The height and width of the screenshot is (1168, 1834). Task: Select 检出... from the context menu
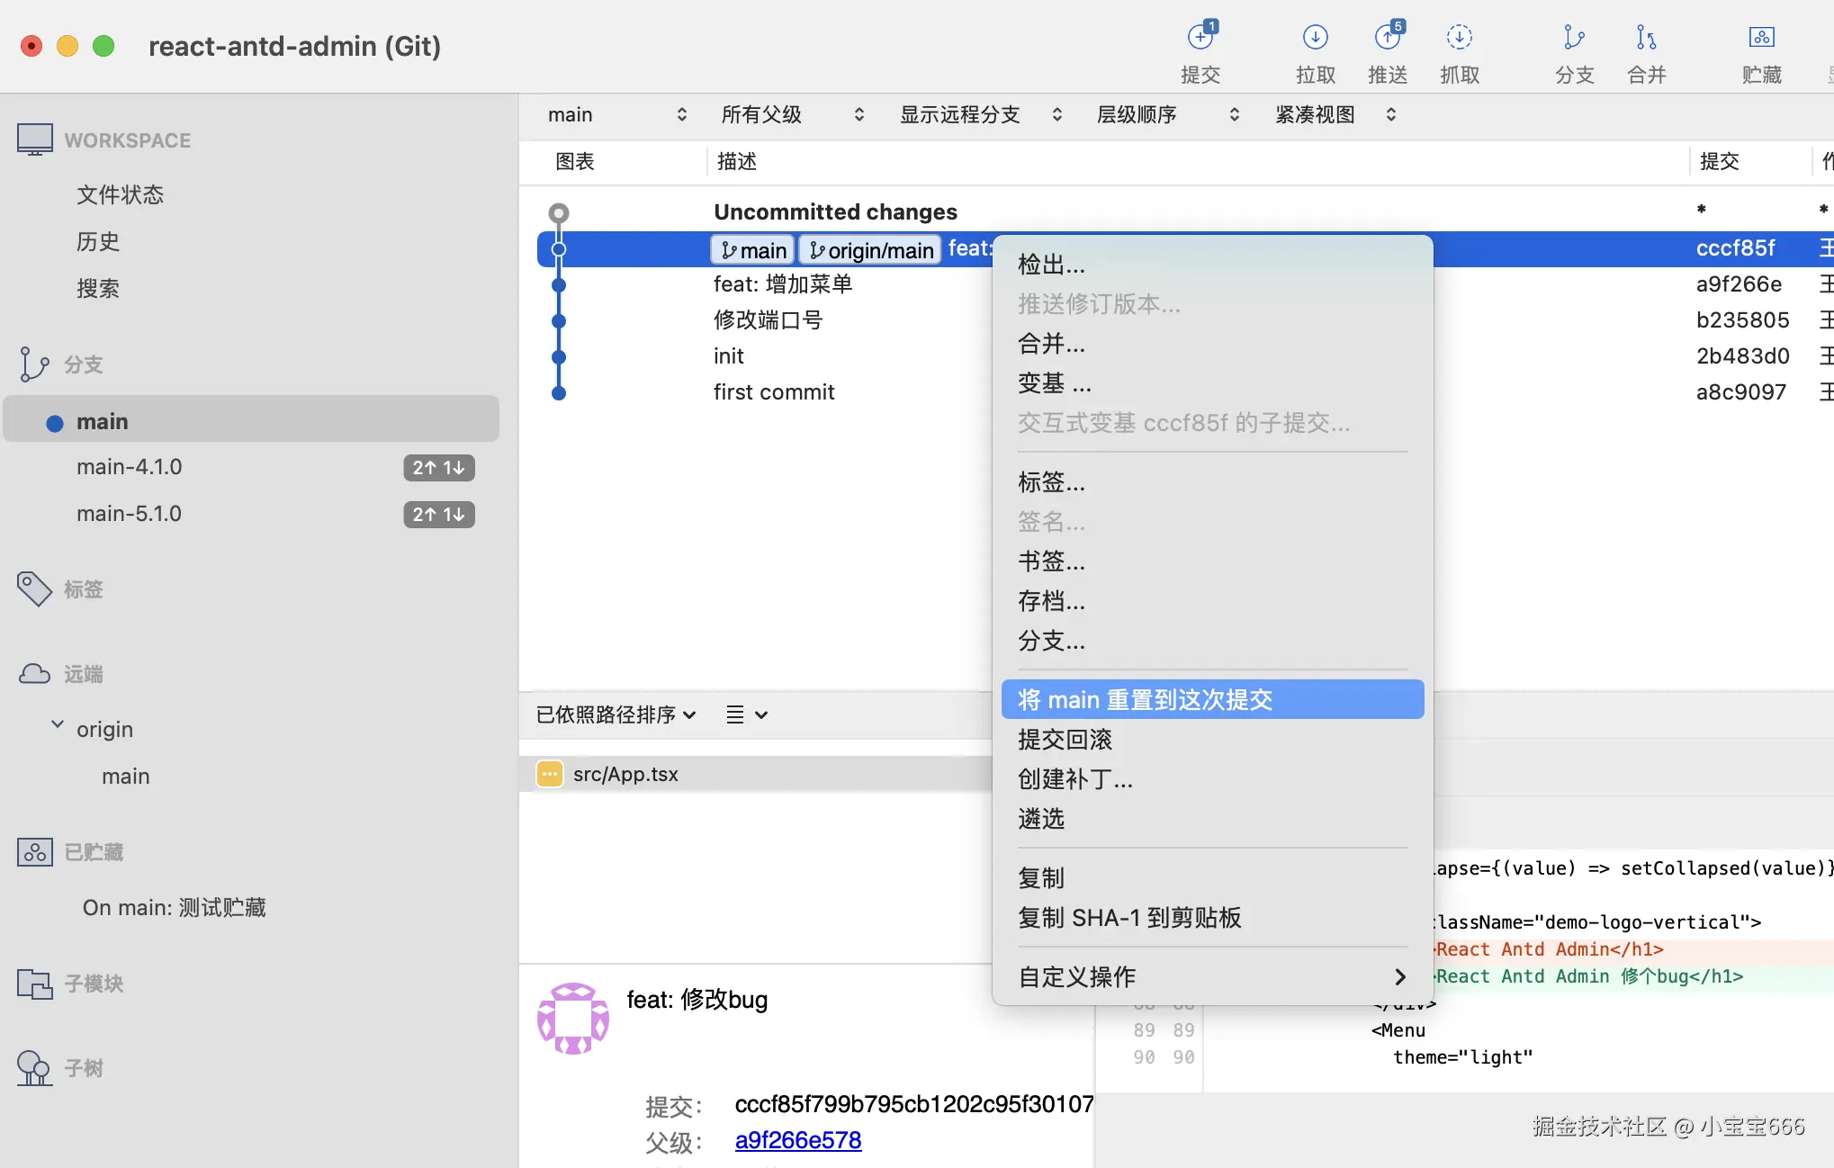1051,264
